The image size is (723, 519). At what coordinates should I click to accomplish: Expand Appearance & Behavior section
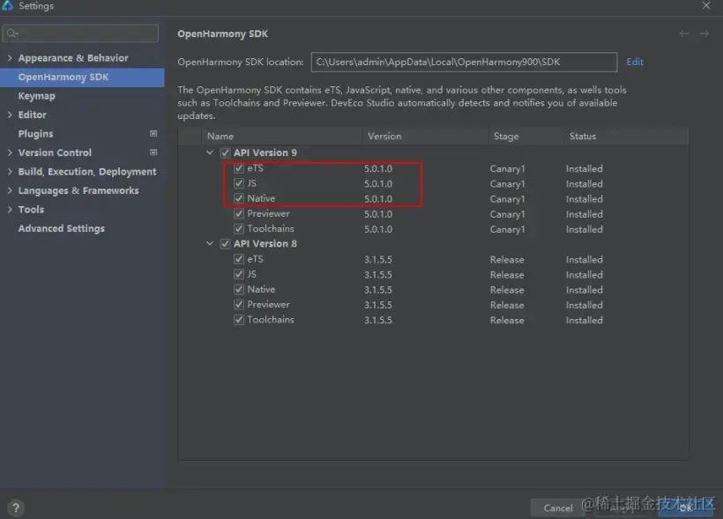click(10, 57)
